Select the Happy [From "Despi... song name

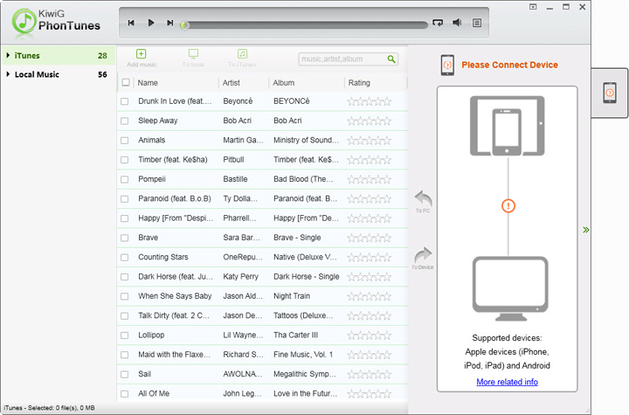(176, 218)
